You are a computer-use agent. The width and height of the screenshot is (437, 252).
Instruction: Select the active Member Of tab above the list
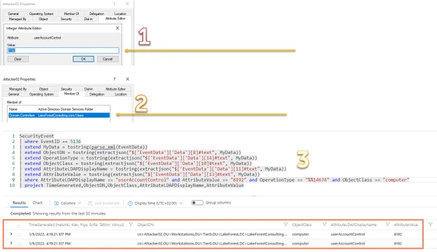tap(71, 94)
